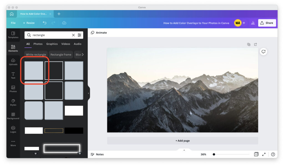Select the 'Rectangle frame' suggestion chip
The image size is (284, 166).
[x=61, y=54]
